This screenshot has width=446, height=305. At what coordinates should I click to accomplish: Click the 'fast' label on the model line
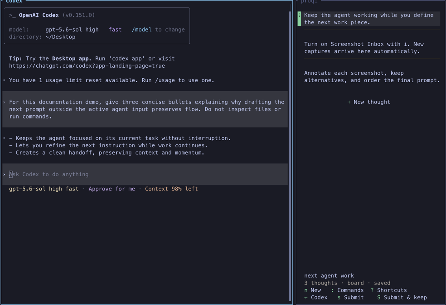115,30
